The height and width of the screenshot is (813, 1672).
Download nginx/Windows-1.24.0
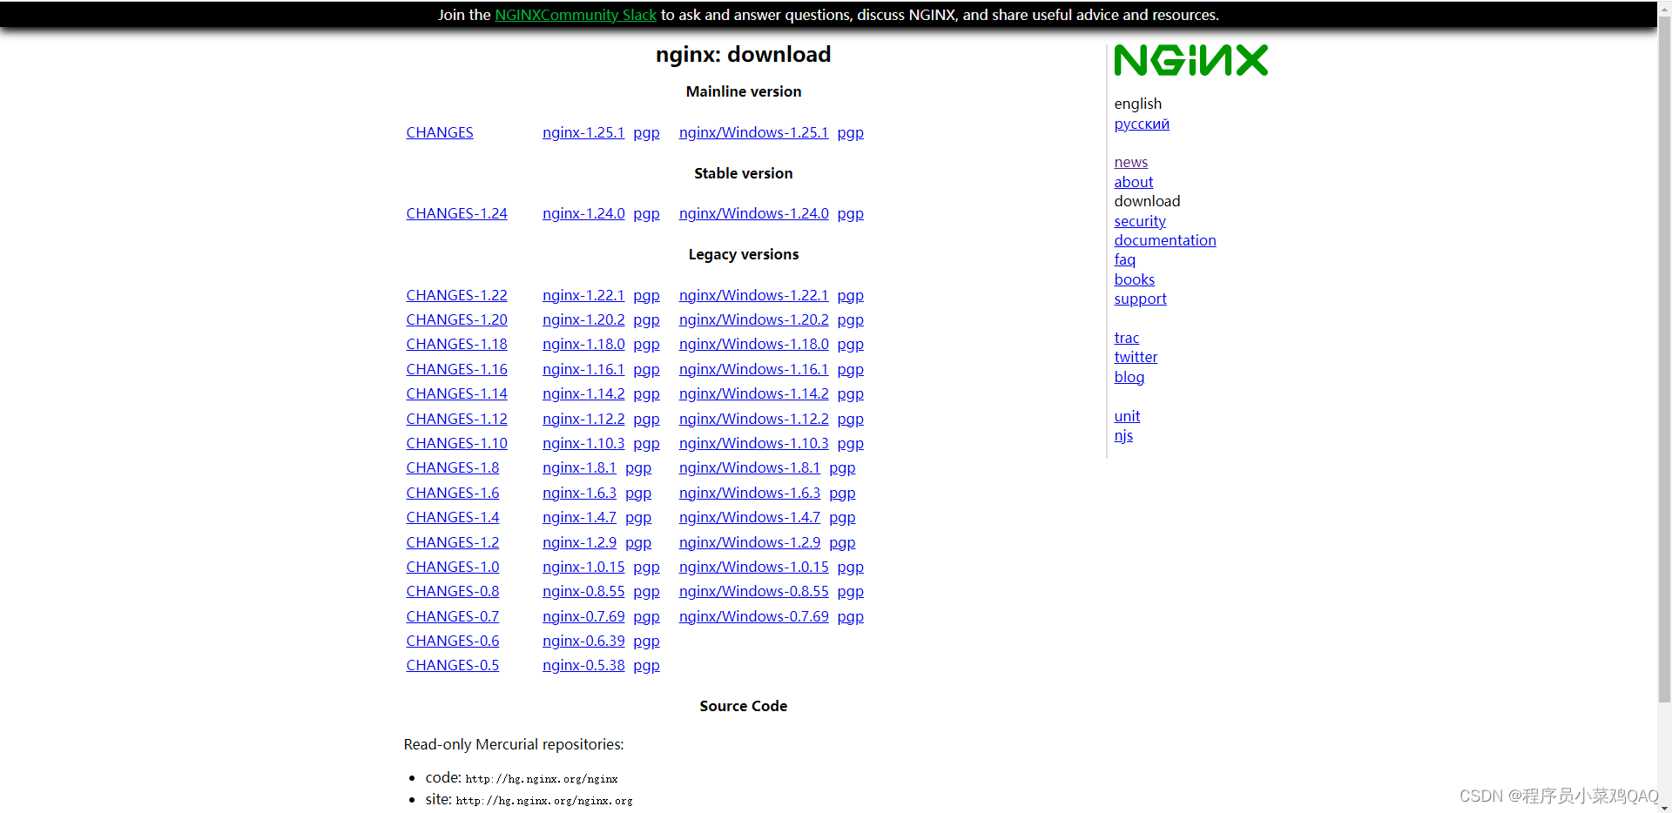pos(753,213)
